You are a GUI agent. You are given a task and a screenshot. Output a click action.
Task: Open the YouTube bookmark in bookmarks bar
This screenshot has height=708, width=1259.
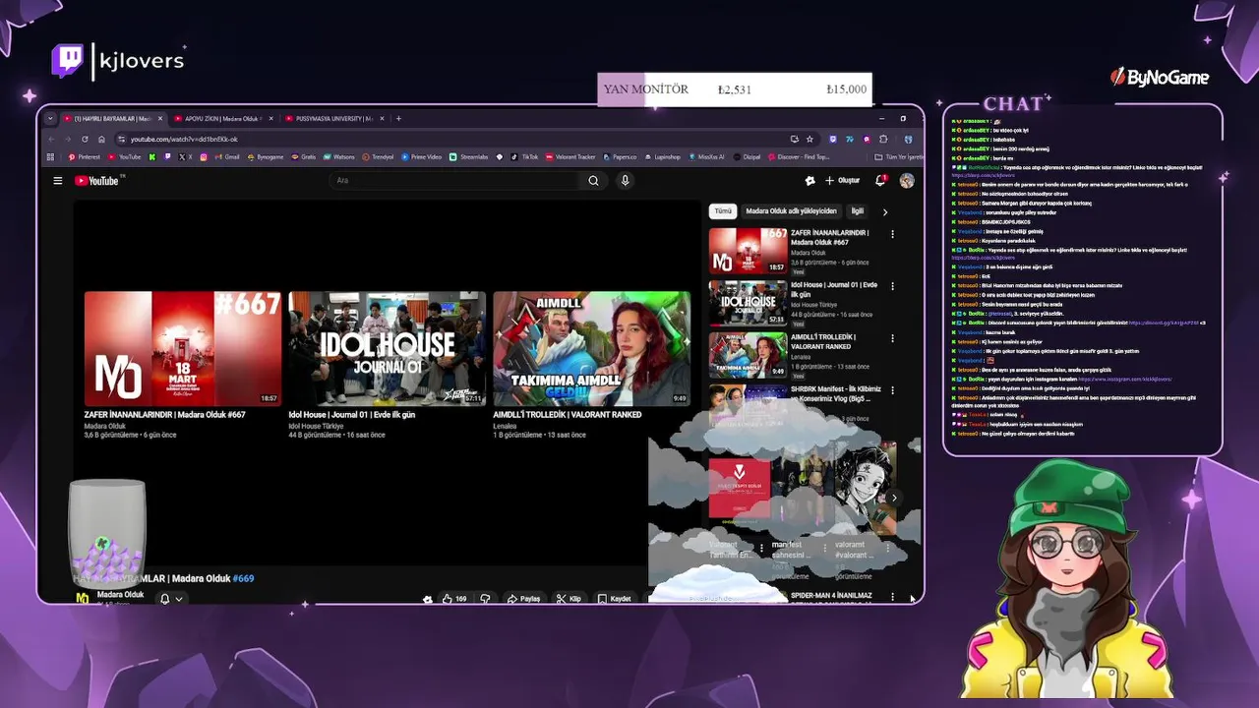point(124,156)
